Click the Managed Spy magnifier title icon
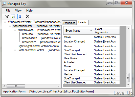135x97 pixels. click(x=4, y=4)
